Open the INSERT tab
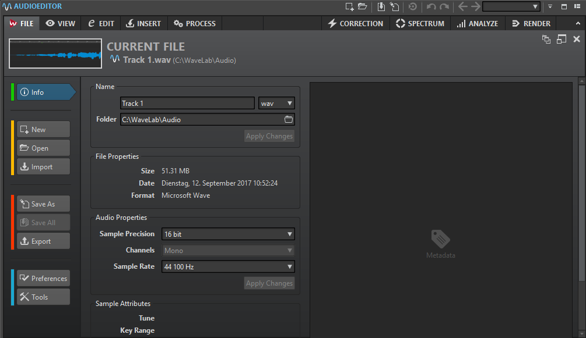 [143, 23]
